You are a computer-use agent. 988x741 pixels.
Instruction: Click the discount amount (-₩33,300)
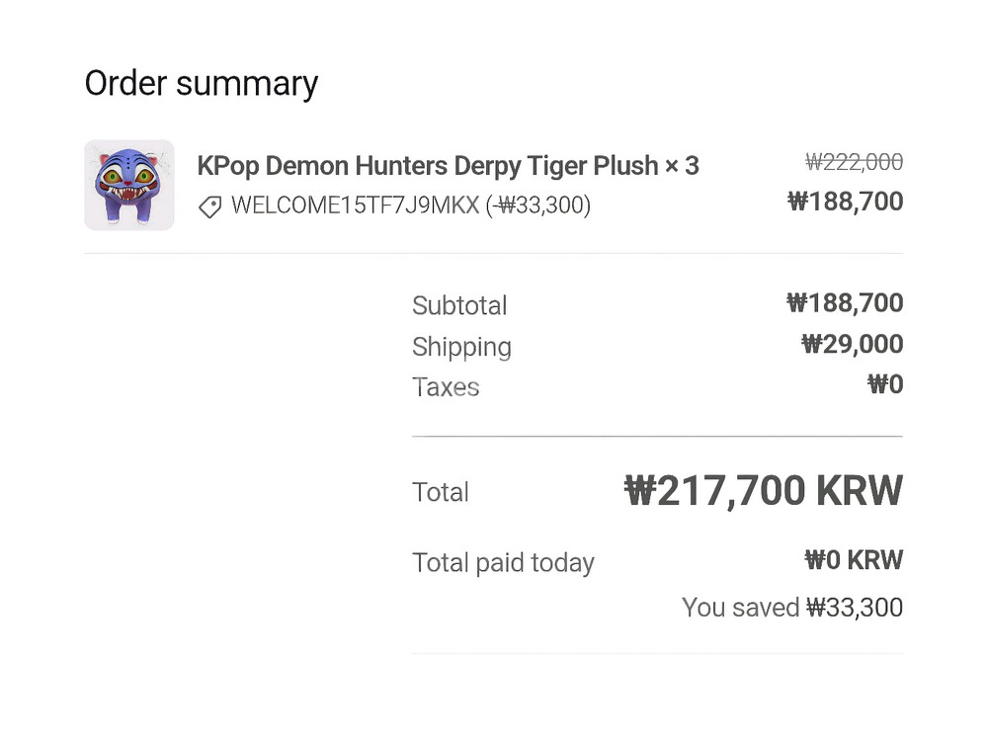pyautogui.click(x=537, y=206)
